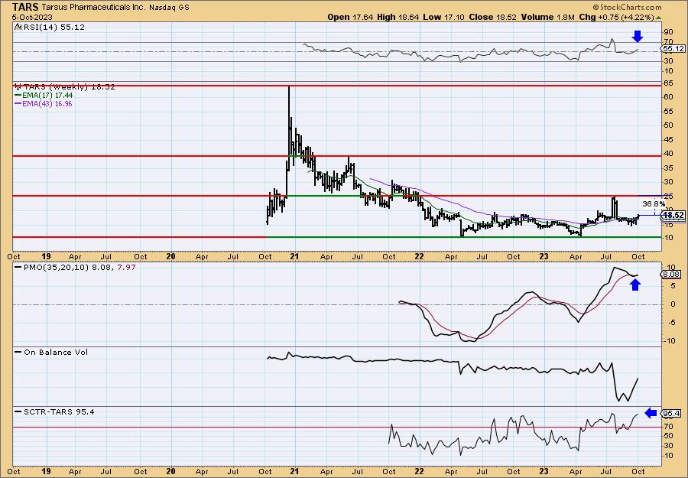Click the price bar icon before TARS (Weekly)
Image resolution: width=688 pixels, height=478 pixels.
click(18, 86)
